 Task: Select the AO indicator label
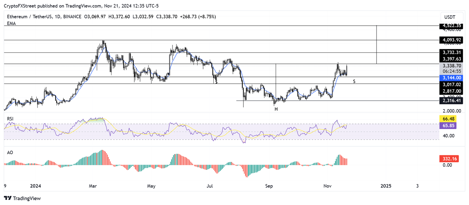tap(10, 152)
